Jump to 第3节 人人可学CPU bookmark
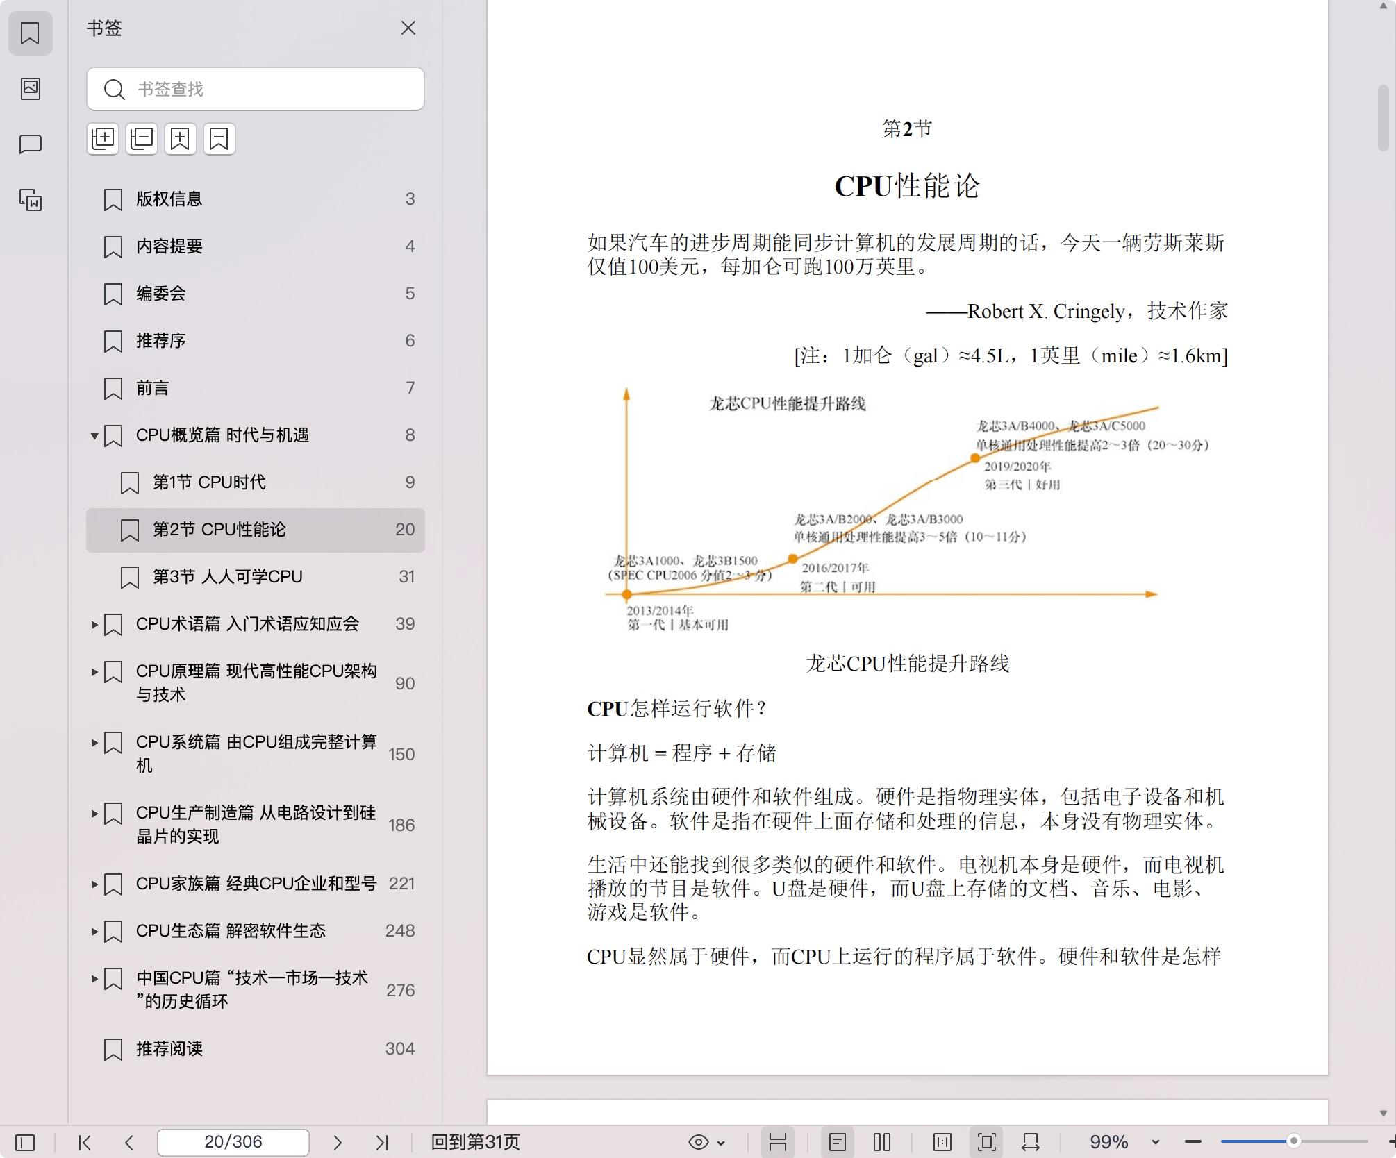 coord(256,577)
